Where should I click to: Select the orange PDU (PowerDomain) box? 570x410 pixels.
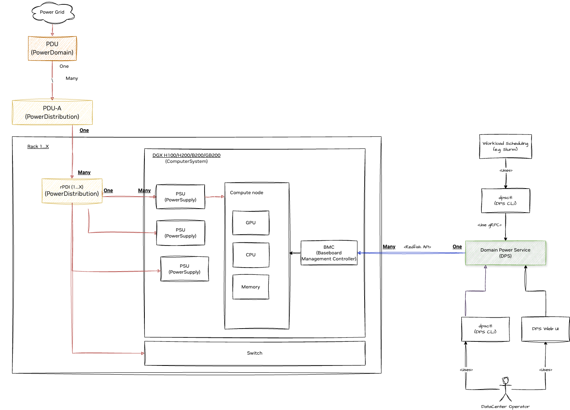pyautogui.click(x=52, y=48)
